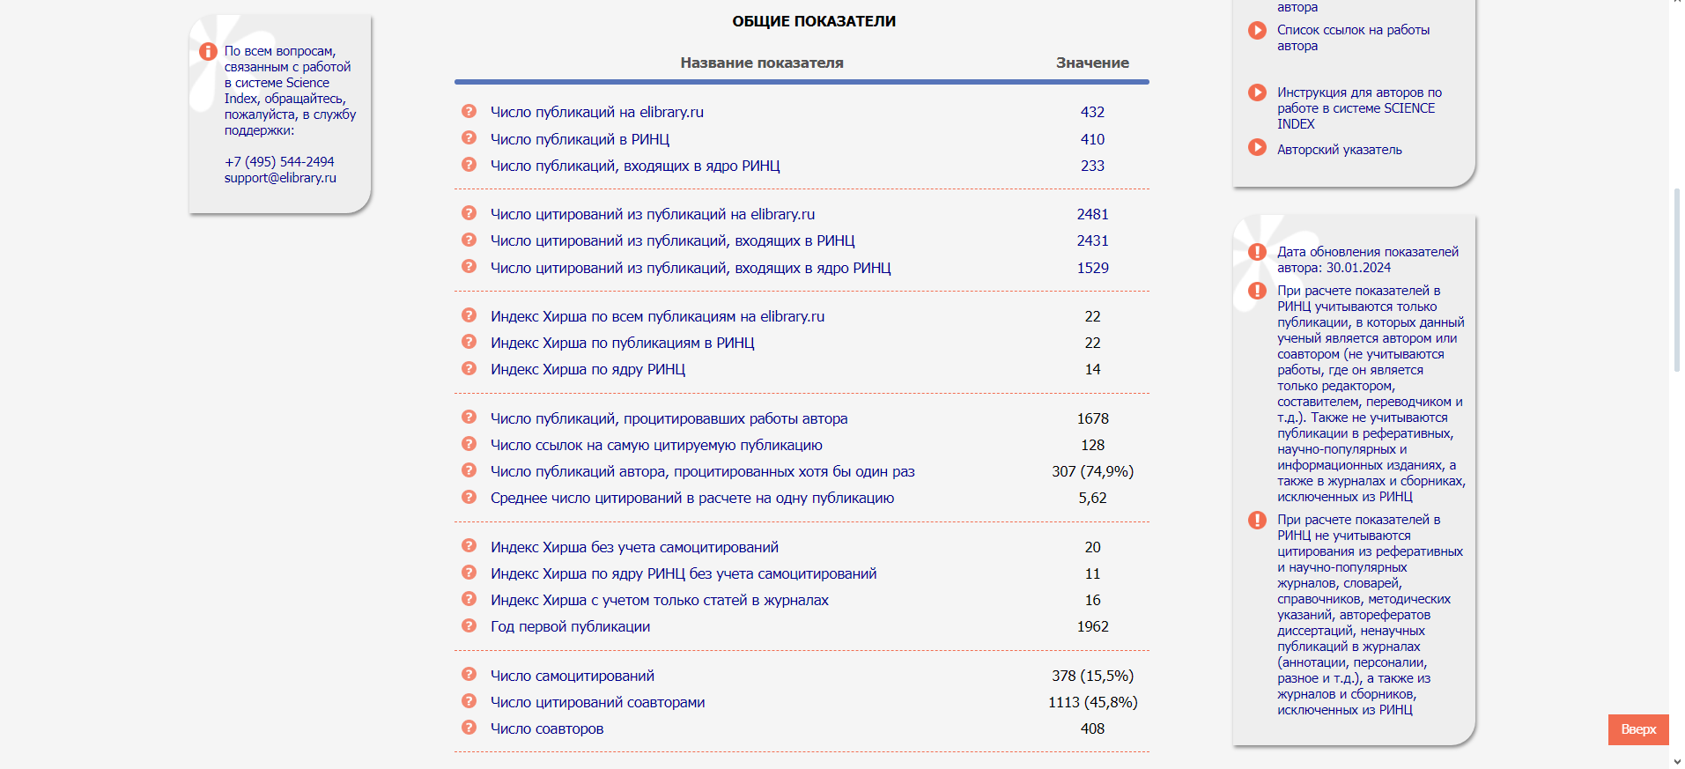
Task: Click value '432' of publications on elibrary.ru
Action: pyautogui.click(x=1092, y=112)
